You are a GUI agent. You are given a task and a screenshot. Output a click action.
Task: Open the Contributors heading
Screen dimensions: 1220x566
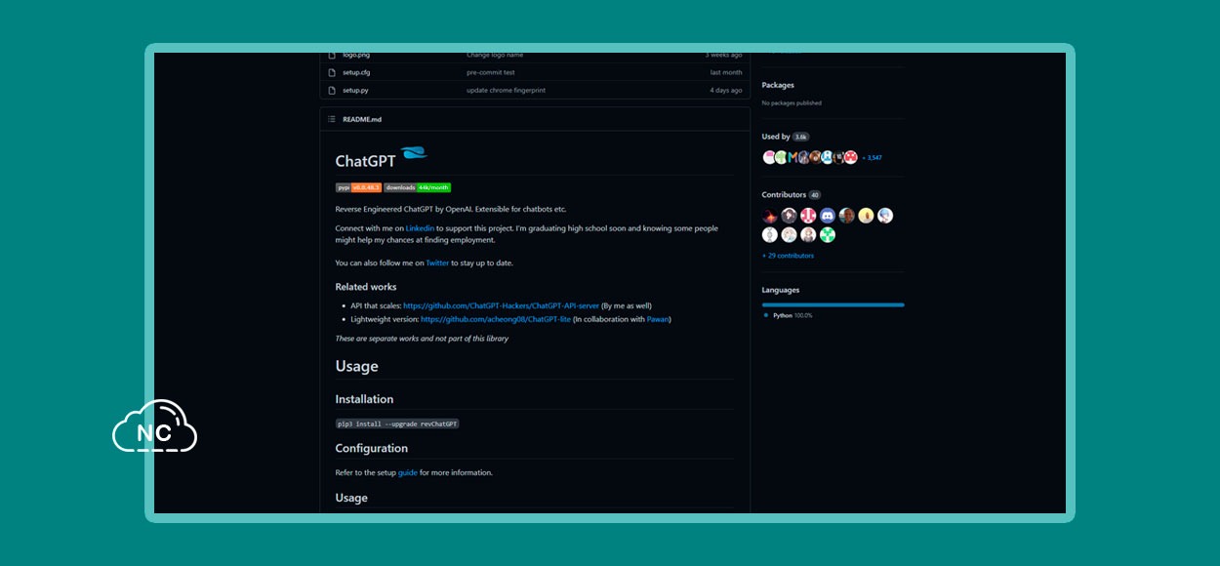click(784, 194)
